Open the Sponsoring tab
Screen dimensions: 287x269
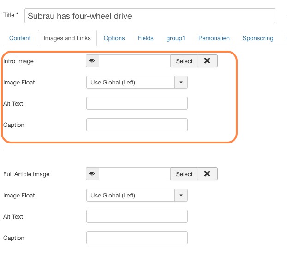(258, 38)
